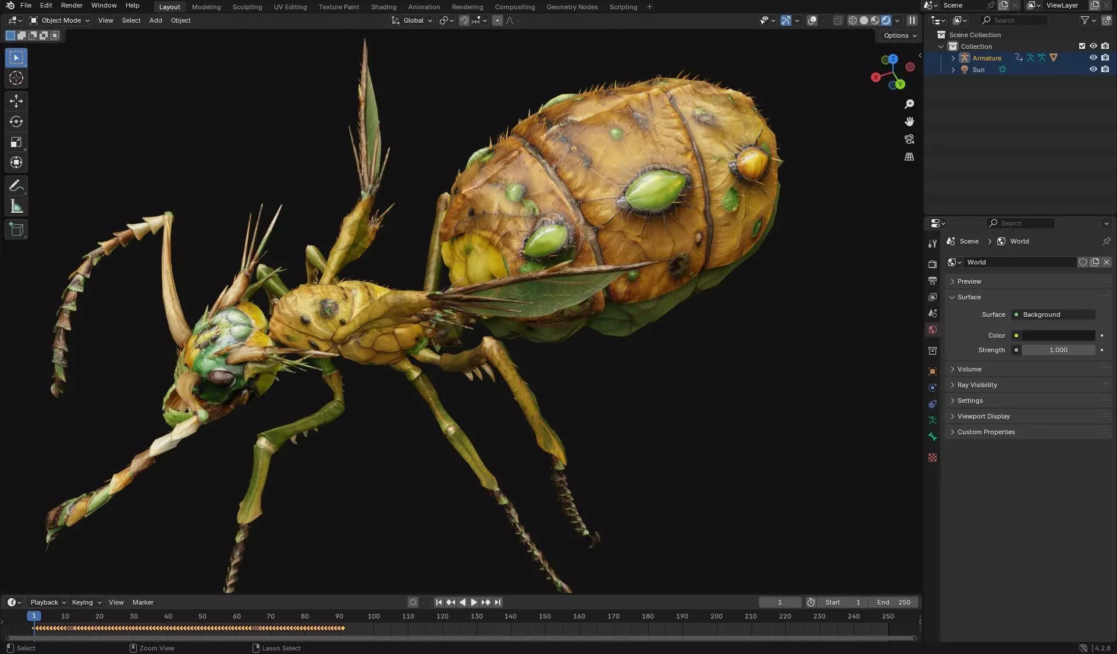The width and height of the screenshot is (1117, 654).
Task: Open the Render menu
Action: [72, 5]
